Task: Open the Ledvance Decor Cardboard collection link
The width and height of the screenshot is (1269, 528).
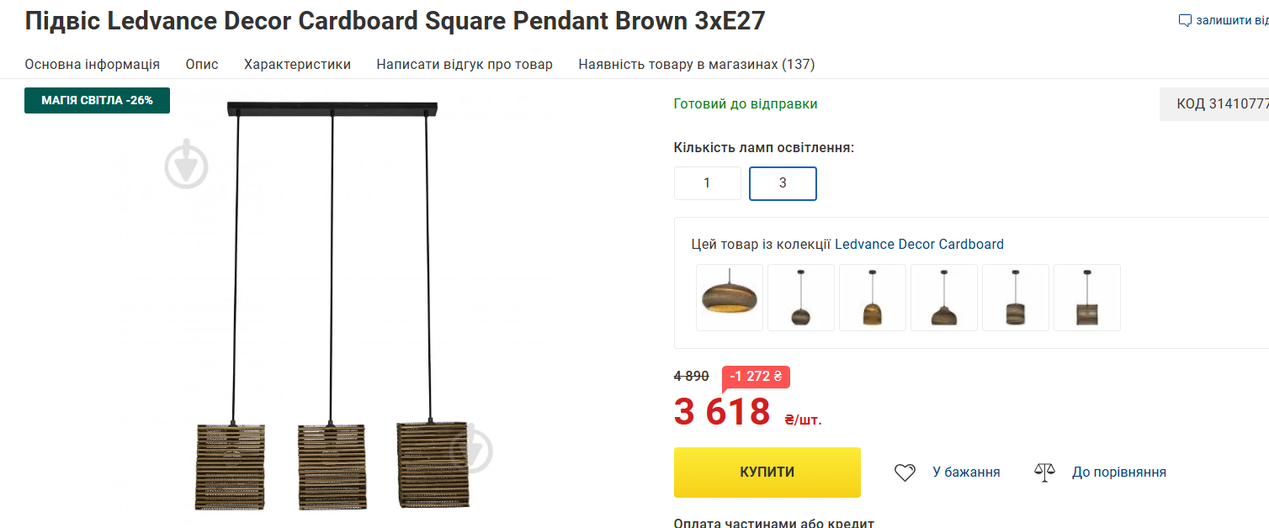Action: (x=919, y=245)
